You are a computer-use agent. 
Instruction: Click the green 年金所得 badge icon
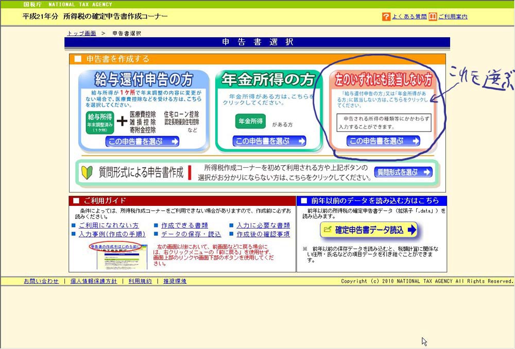point(250,121)
